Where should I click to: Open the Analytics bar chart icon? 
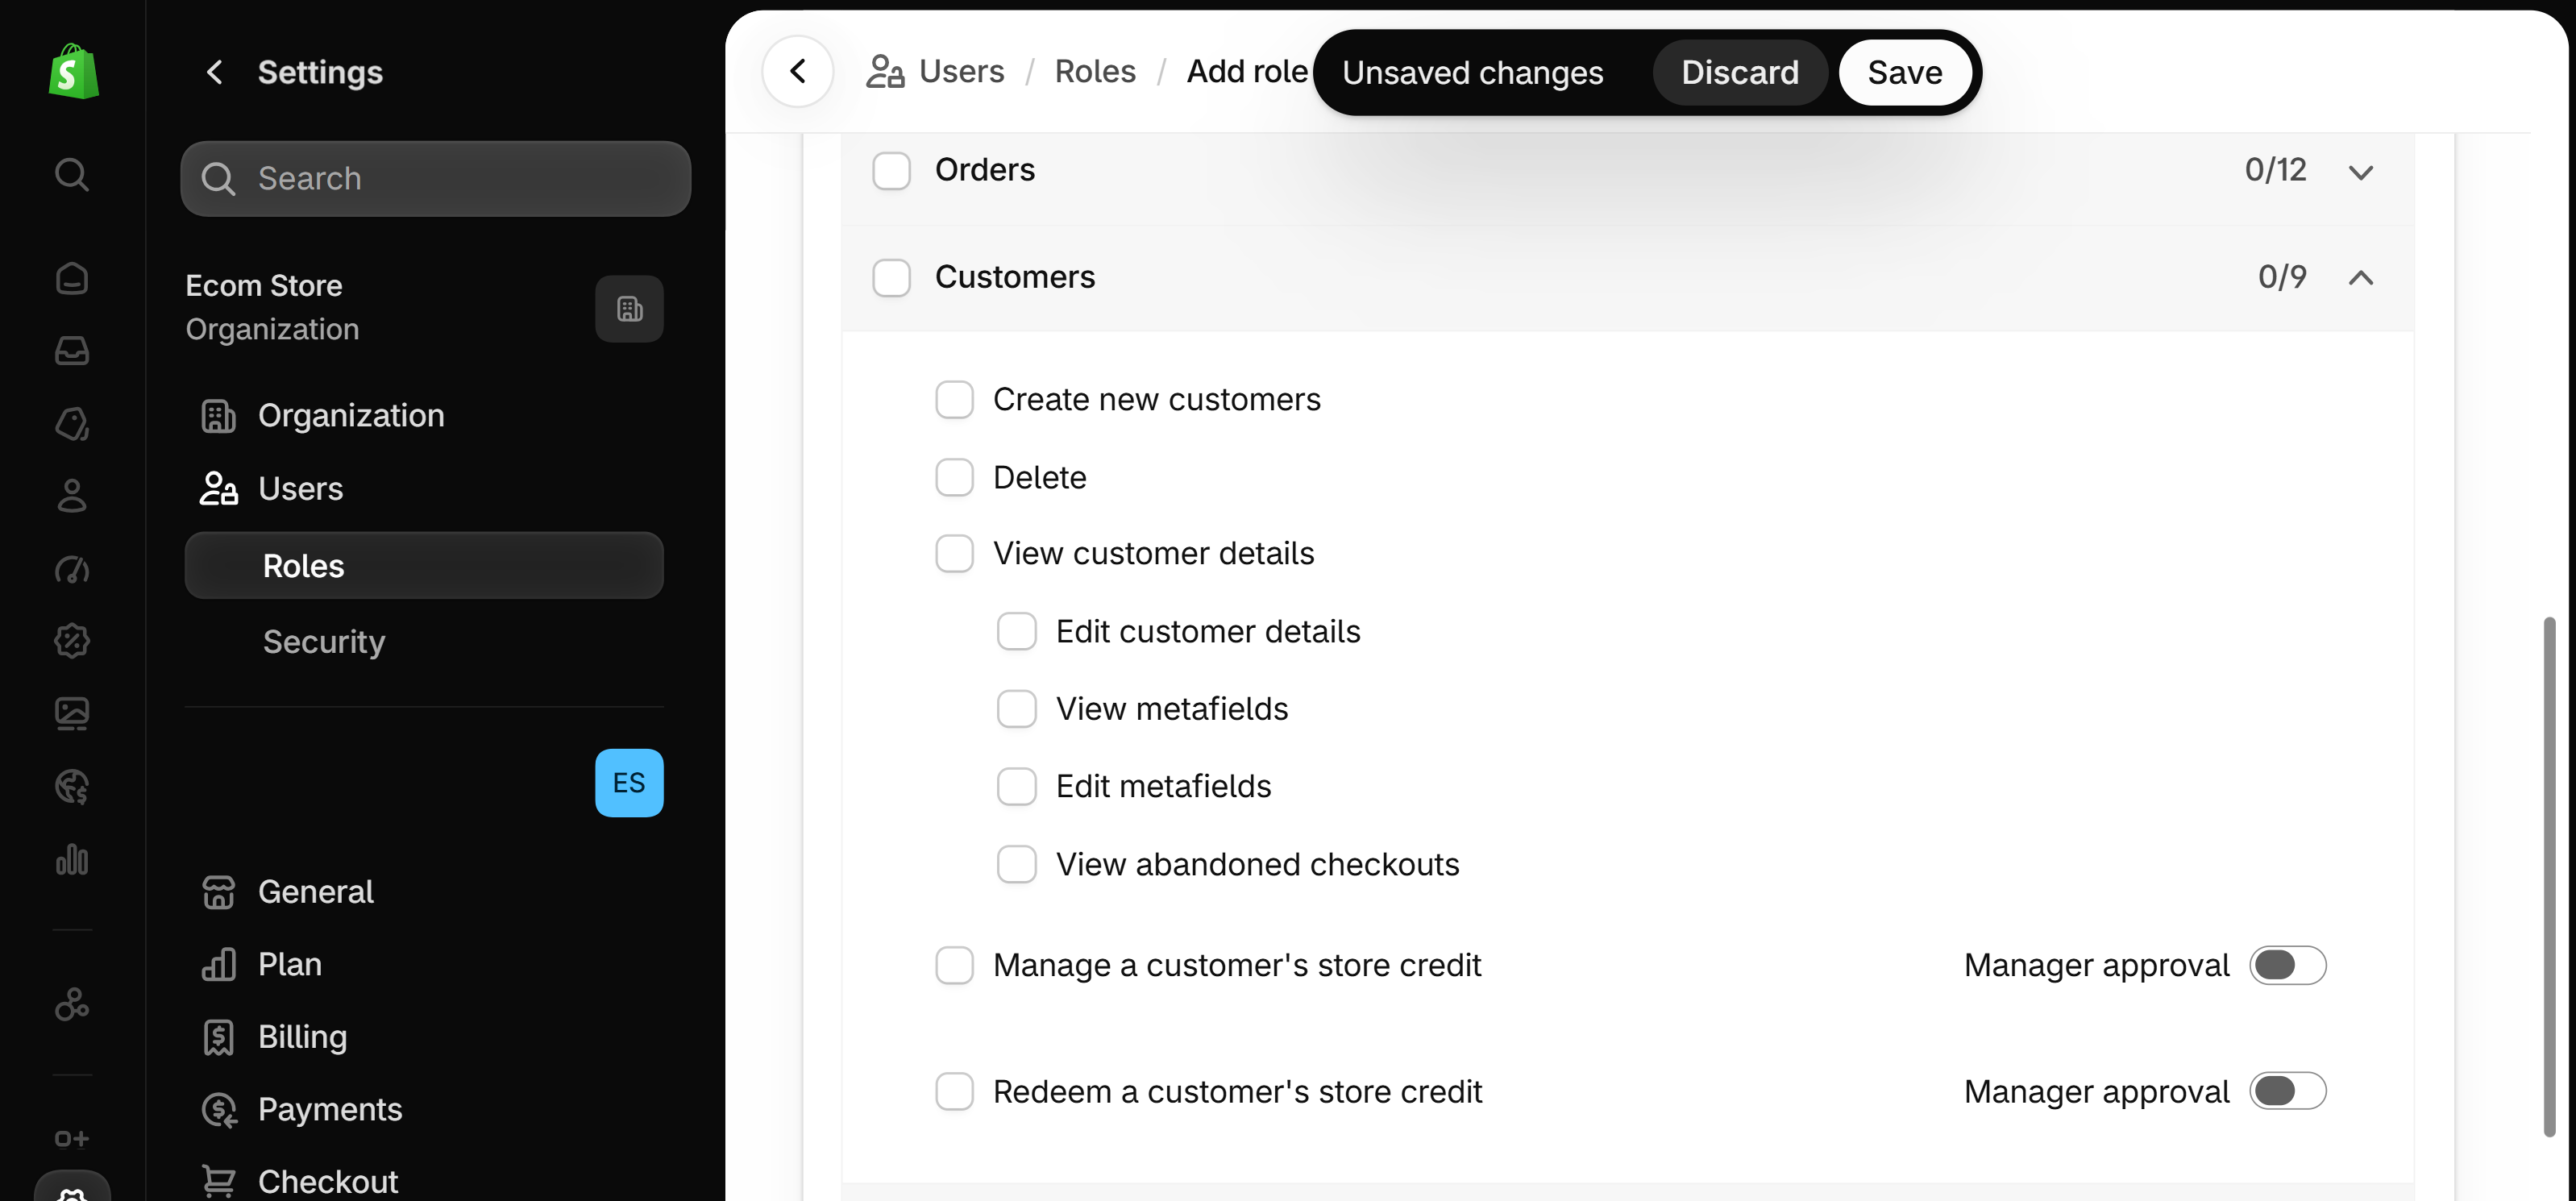pos(72,859)
